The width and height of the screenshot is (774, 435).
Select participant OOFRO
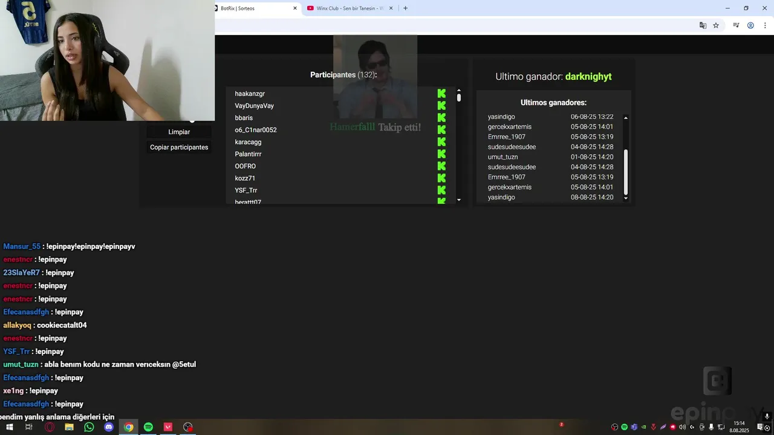(246, 166)
